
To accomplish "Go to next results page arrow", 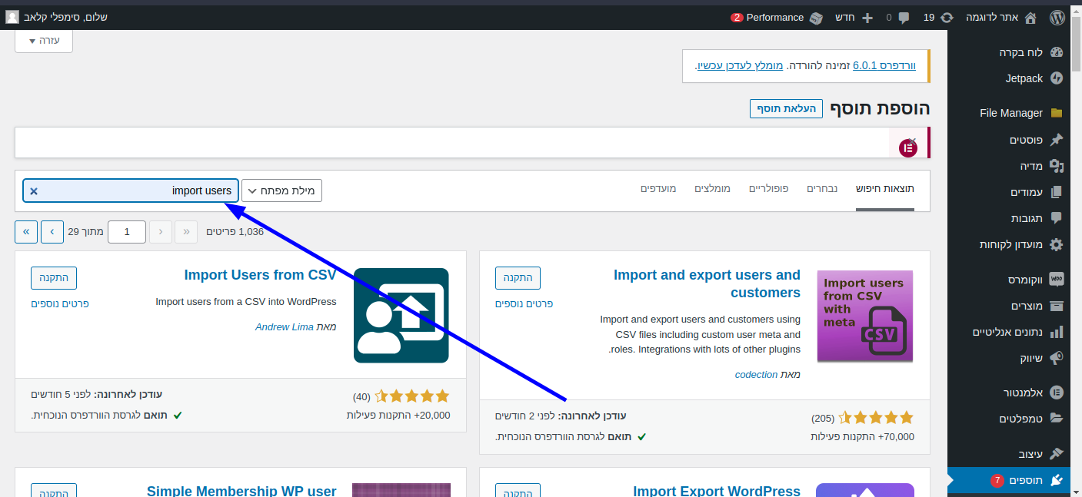I will pos(52,231).
